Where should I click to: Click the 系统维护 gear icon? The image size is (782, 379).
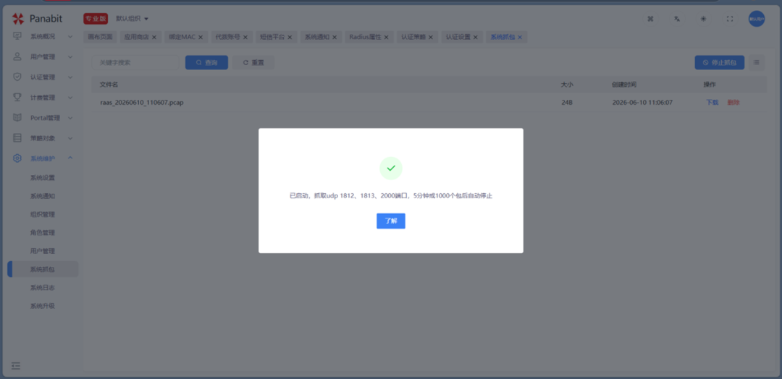(17, 158)
